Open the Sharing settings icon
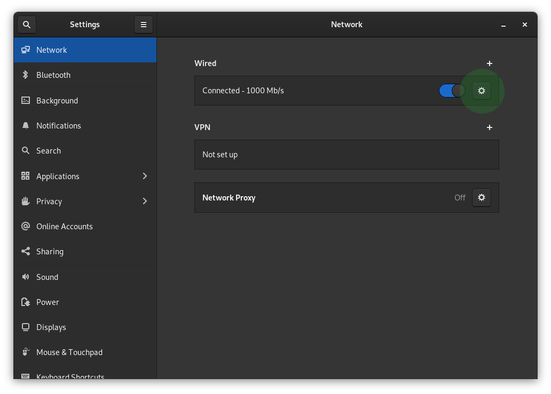Viewport: 551px width, 394px height. click(25, 251)
